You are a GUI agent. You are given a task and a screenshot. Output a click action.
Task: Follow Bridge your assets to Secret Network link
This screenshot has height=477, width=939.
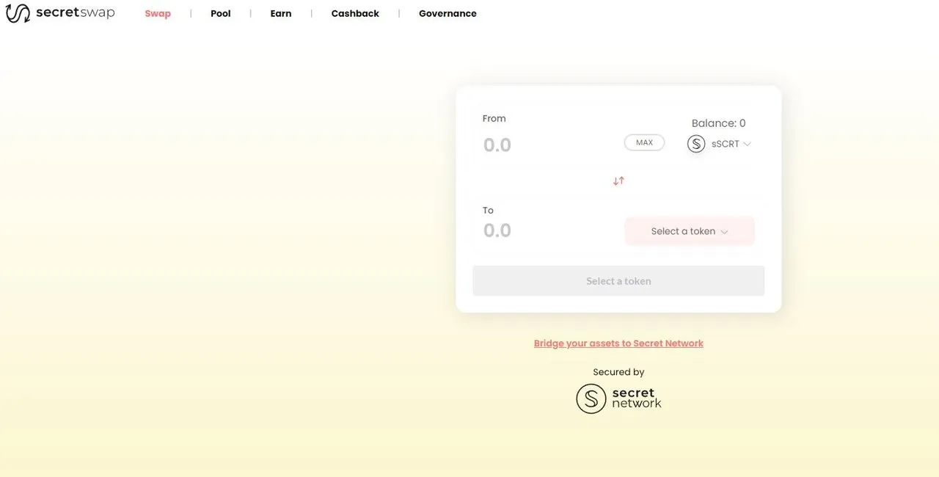coord(618,343)
